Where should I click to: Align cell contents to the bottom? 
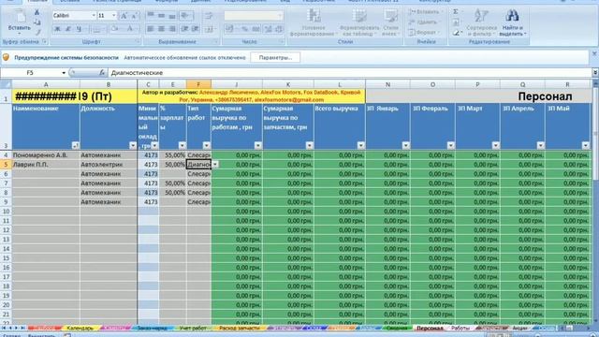172,16
